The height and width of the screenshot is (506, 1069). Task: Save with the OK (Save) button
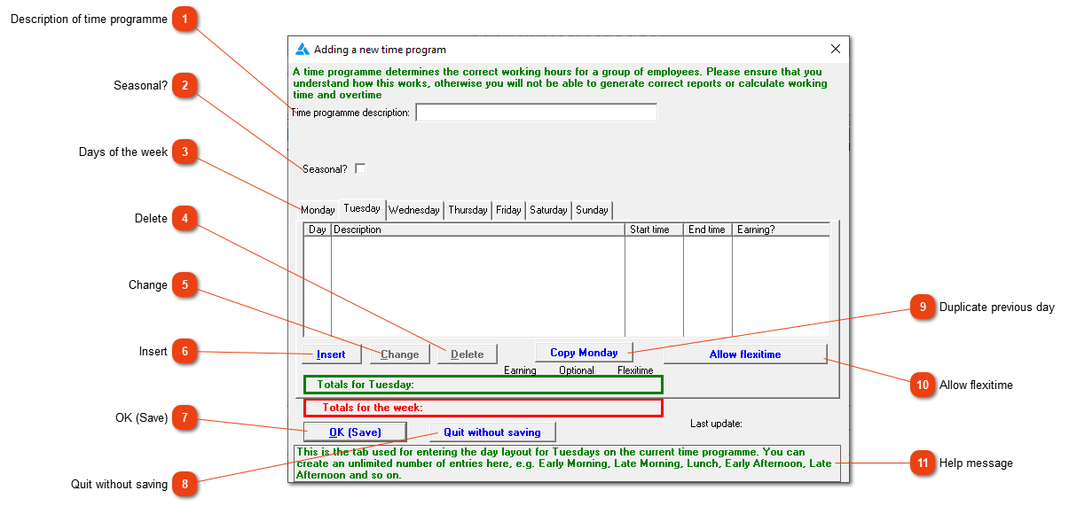click(x=355, y=432)
